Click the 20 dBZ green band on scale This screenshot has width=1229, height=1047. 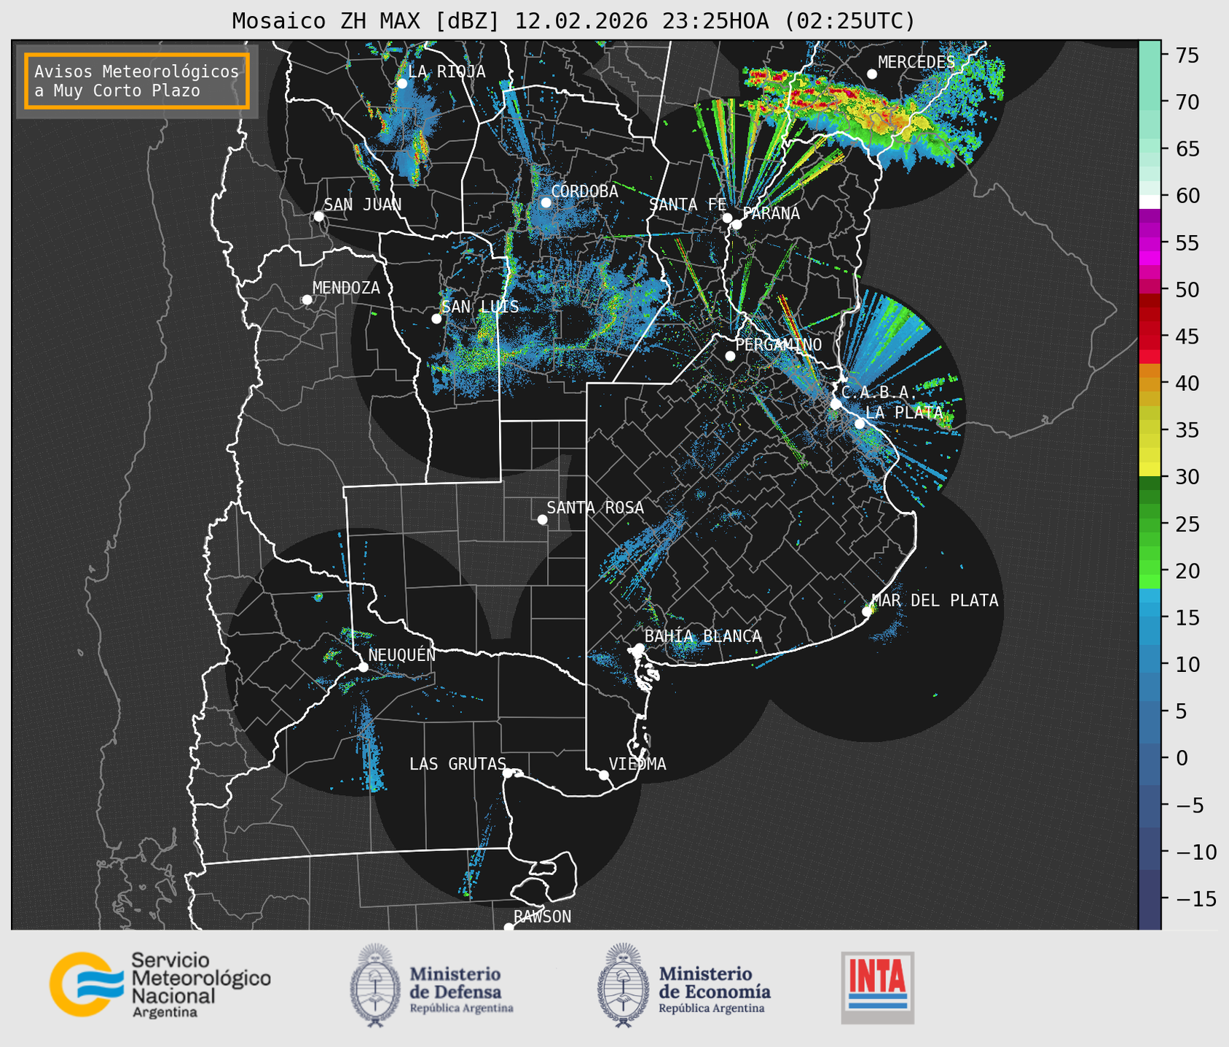[x=1150, y=568]
